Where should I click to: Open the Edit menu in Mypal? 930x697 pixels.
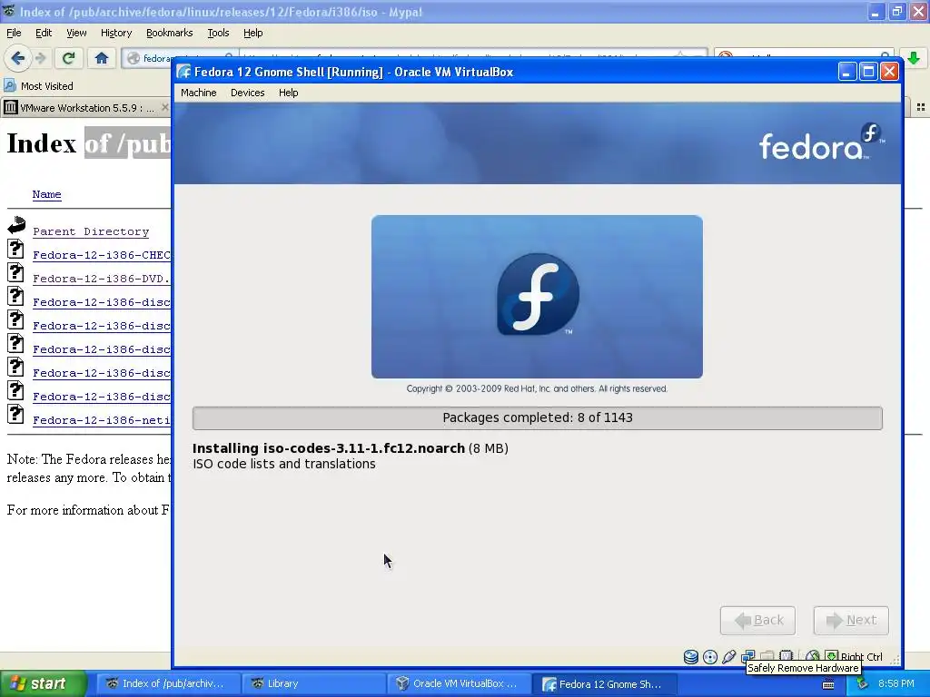coord(44,33)
